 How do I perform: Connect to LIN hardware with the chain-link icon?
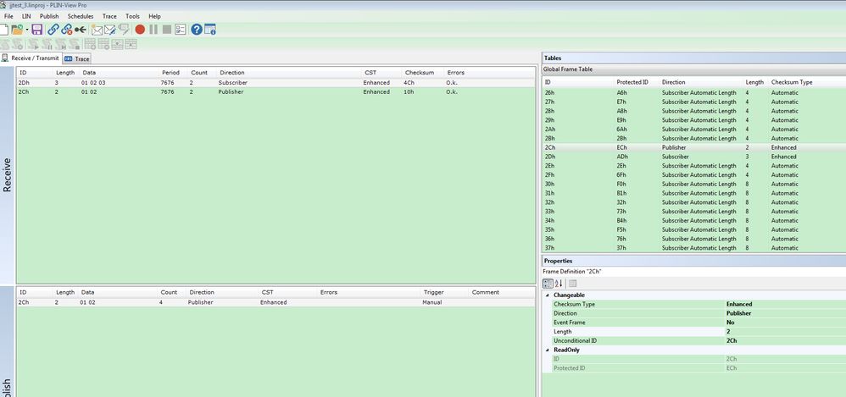pyautogui.click(x=53, y=29)
